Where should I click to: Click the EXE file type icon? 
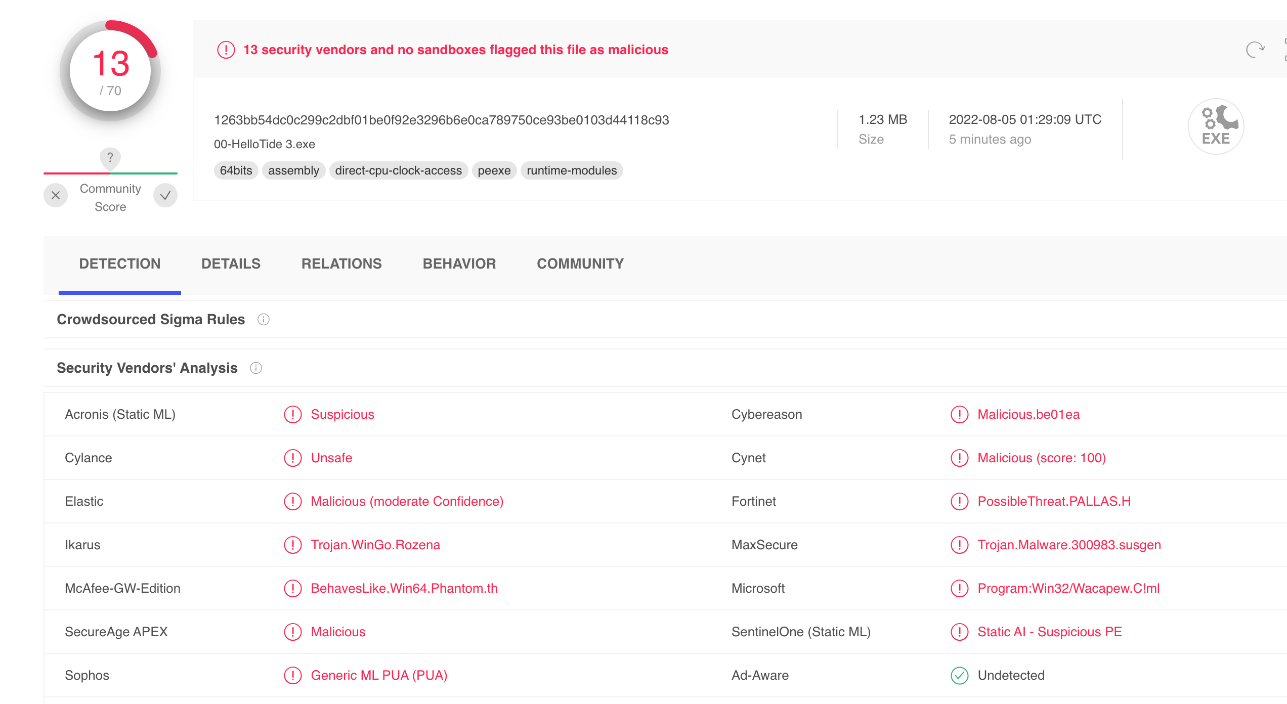click(x=1215, y=126)
